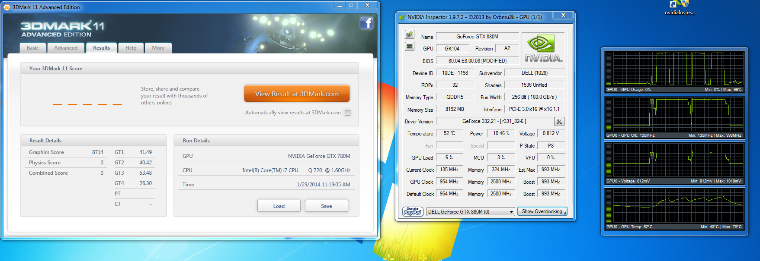760x261 pixels.
Task: Click the Memory Type field GDDR5
Action: (455, 97)
